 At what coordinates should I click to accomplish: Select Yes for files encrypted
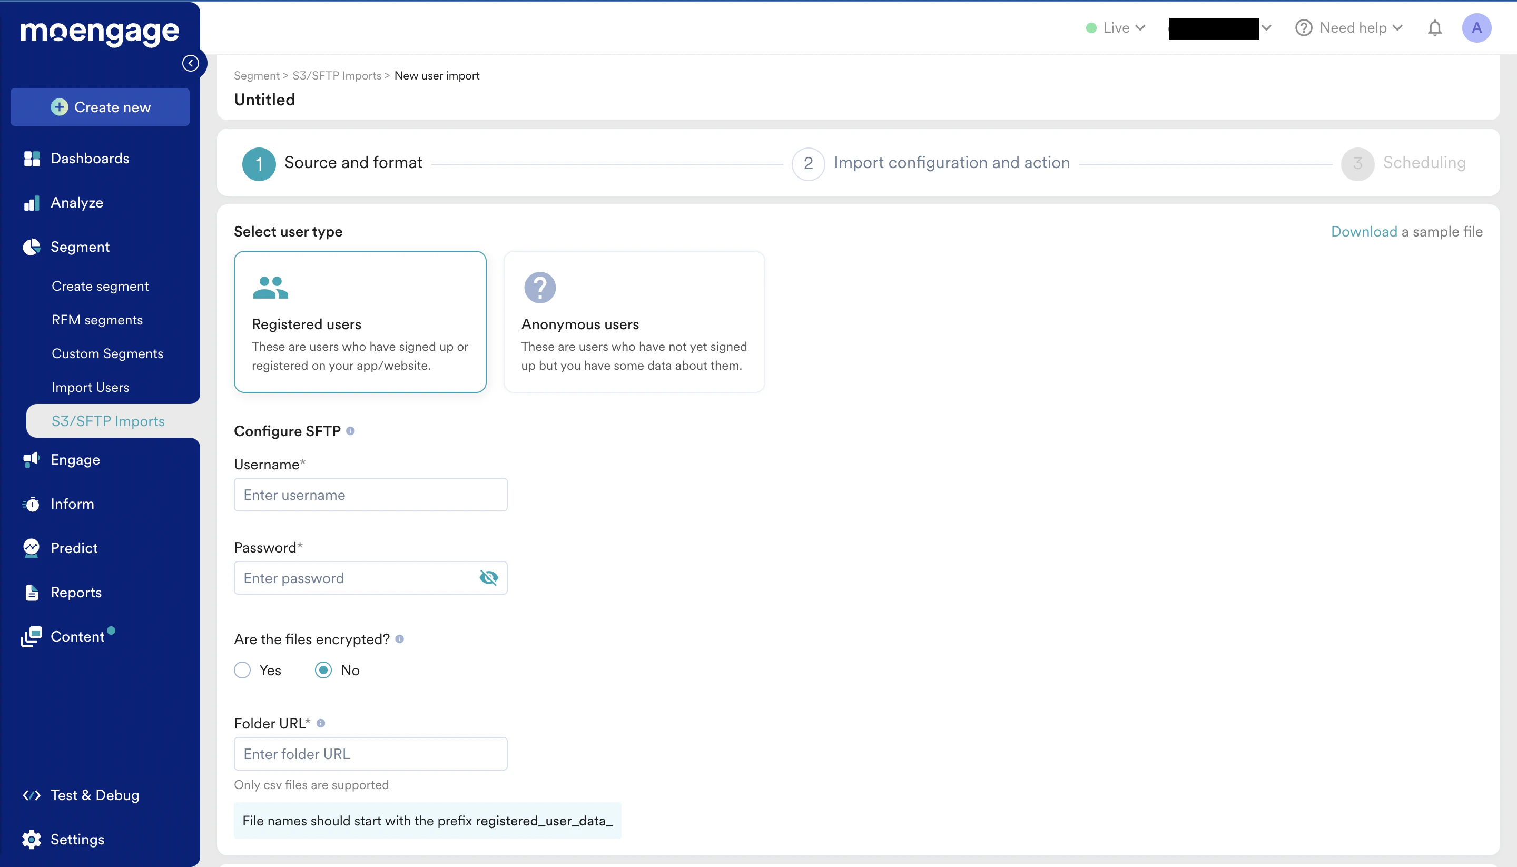coord(242,670)
